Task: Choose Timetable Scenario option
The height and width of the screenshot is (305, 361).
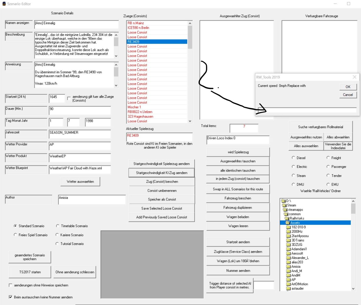Action: tap(57, 226)
